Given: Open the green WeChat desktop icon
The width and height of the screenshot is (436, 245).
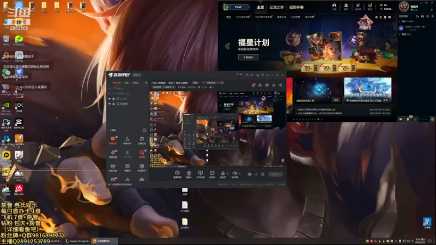Looking at the screenshot, I should pos(6,73).
